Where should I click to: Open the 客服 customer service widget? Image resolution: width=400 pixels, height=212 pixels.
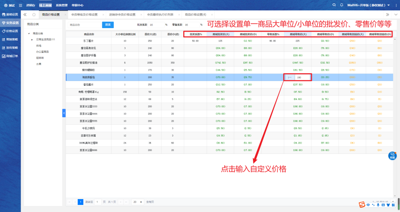coord(392,155)
